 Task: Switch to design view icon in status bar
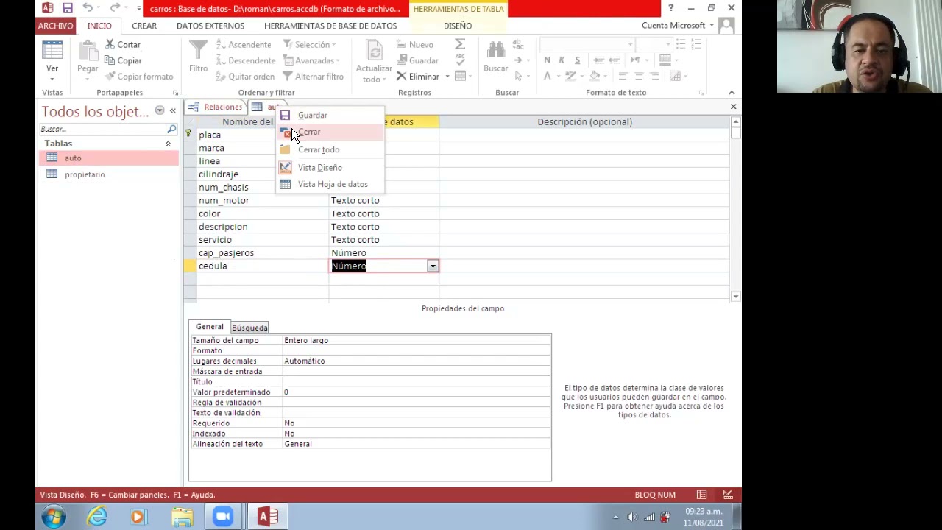click(728, 495)
